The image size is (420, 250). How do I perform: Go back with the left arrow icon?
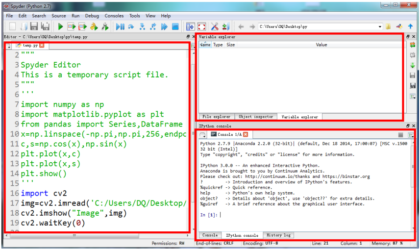(x=241, y=26)
